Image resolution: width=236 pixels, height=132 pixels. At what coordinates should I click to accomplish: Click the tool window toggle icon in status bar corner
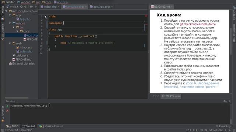coord(3,130)
